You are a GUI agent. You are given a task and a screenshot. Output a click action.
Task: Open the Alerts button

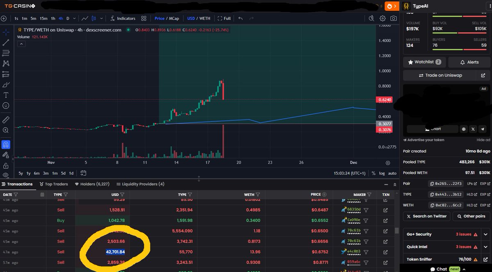tap(469, 62)
